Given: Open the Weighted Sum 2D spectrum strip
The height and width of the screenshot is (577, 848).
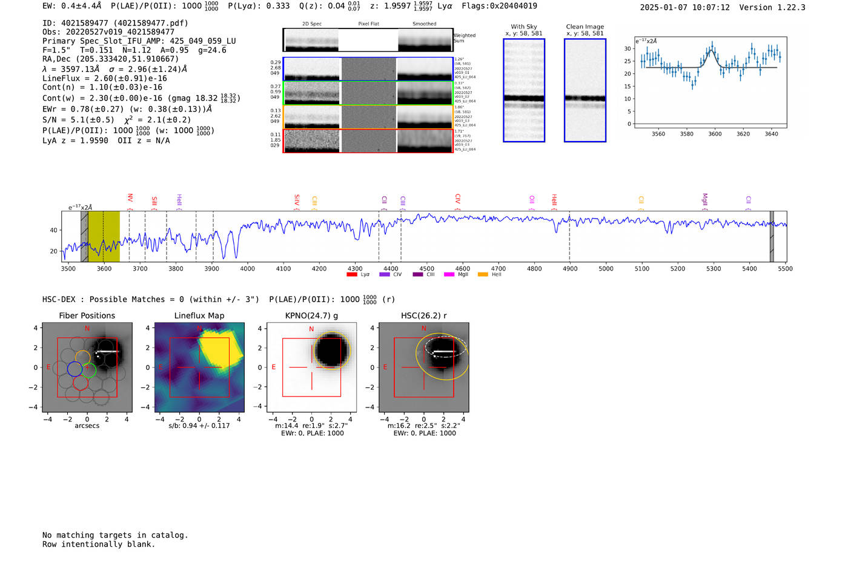Looking at the screenshot, I should pos(368,40).
